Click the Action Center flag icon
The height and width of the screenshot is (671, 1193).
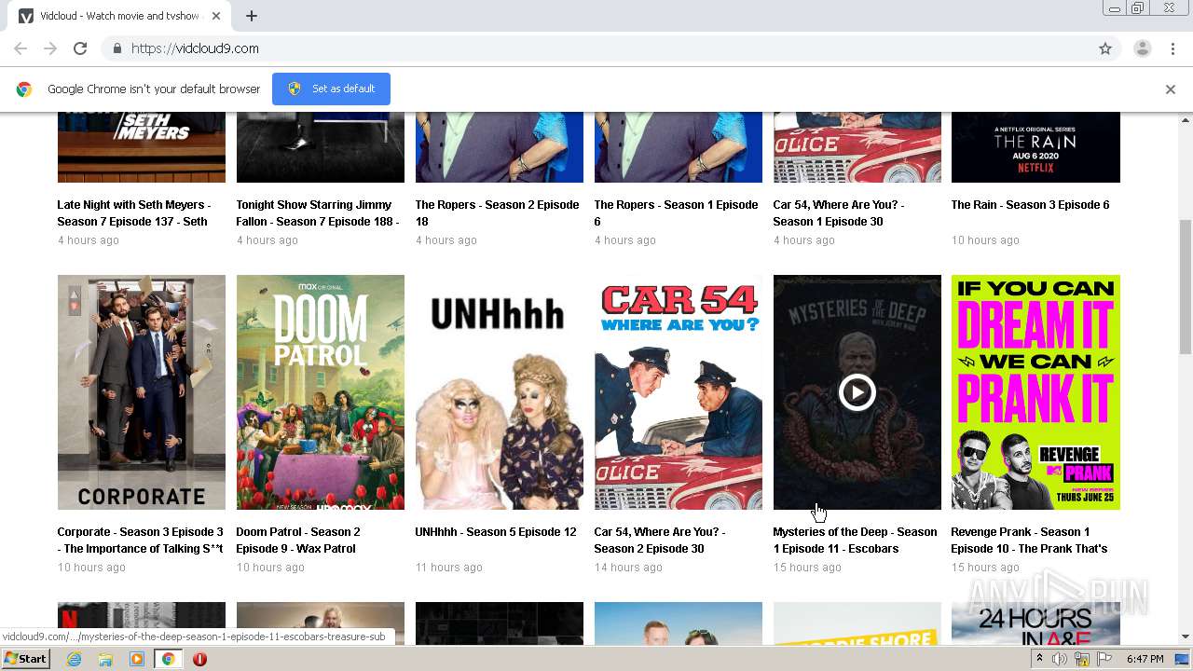pos(1104,659)
